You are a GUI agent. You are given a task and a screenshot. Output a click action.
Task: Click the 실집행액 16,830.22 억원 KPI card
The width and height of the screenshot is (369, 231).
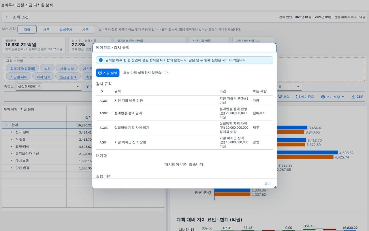pyautogui.click(x=34, y=45)
